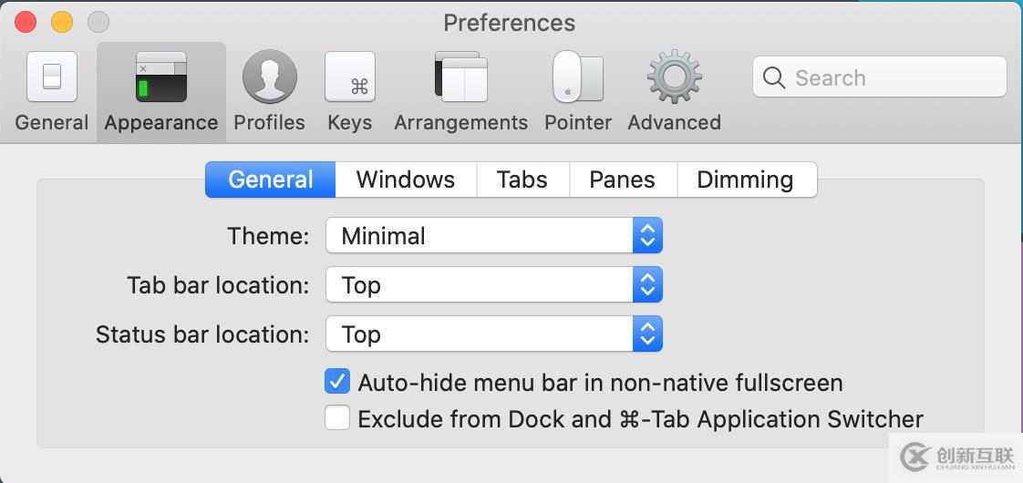Disable auto-hide menu bar checkbox
1023x483 pixels.
coord(337,382)
